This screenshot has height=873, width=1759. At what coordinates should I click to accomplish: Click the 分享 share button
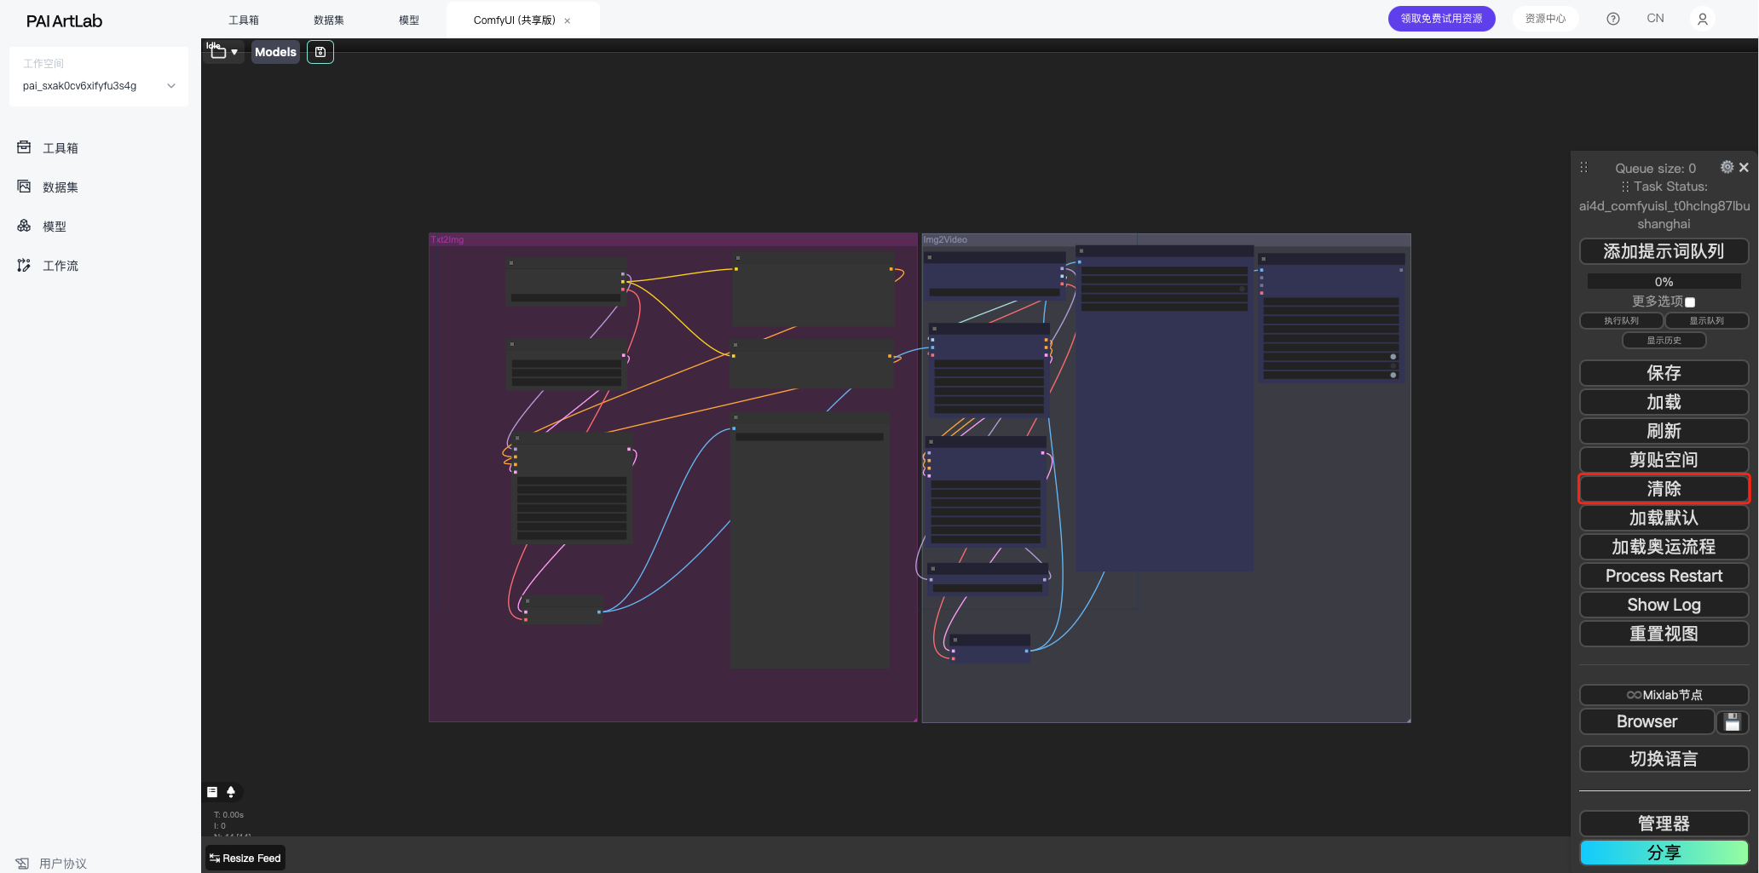click(x=1664, y=853)
